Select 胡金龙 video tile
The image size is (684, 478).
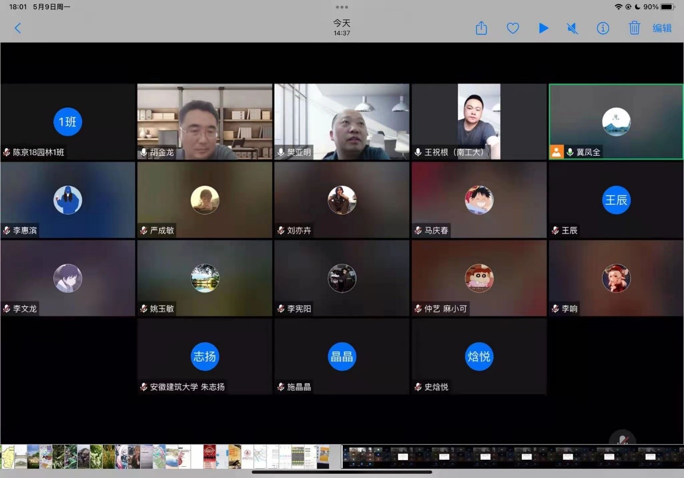[x=205, y=121]
